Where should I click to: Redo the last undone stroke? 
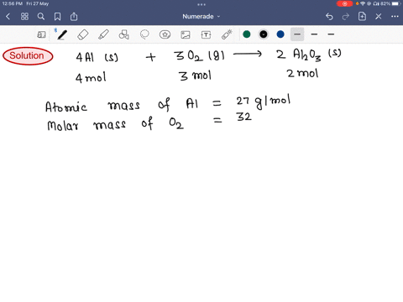pyautogui.click(x=346, y=17)
